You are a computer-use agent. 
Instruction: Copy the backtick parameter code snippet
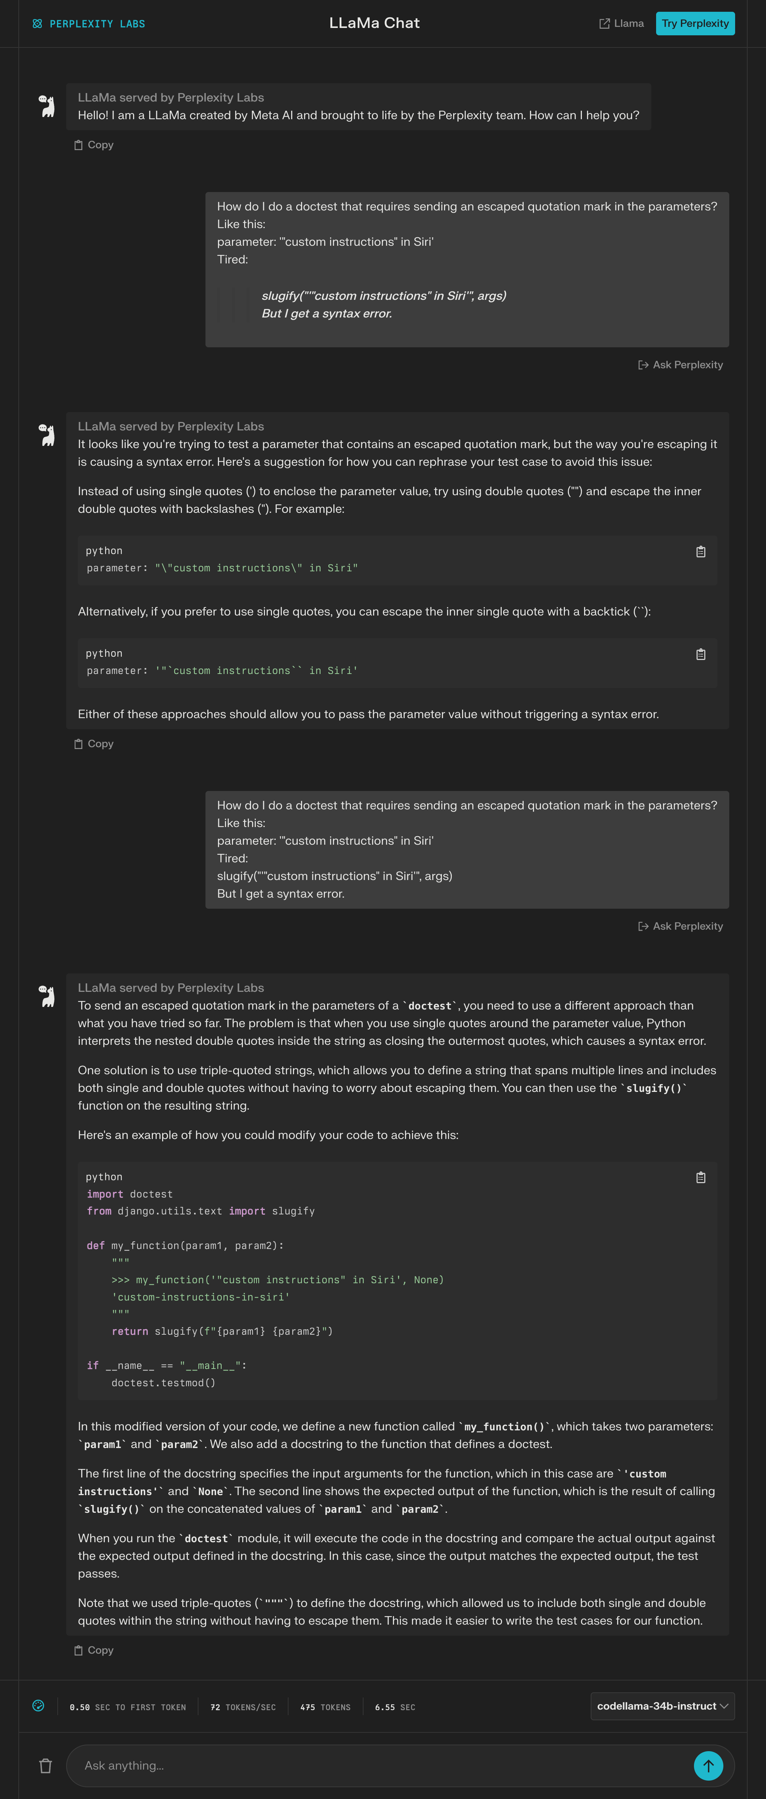701,654
